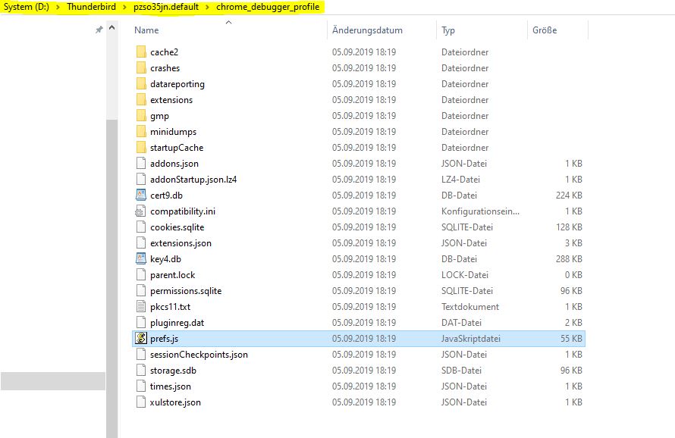Image resolution: width=675 pixels, height=438 pixels.
Task: Click the 128 KB size of cookies.sqlite
Action: point(569,227)
